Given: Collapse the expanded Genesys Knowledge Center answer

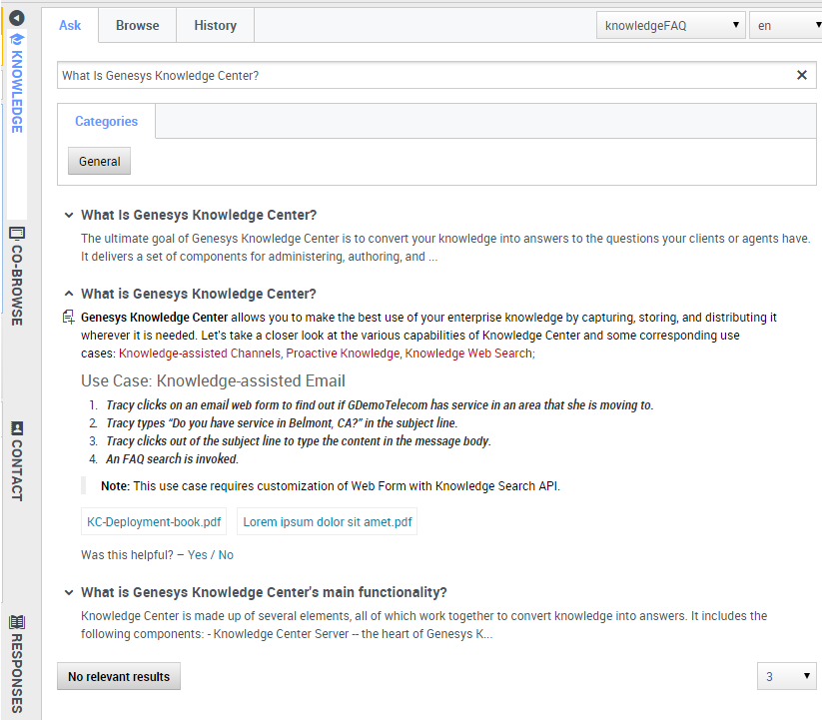Looking at the screenshot, I should click(x=198, y=294).
